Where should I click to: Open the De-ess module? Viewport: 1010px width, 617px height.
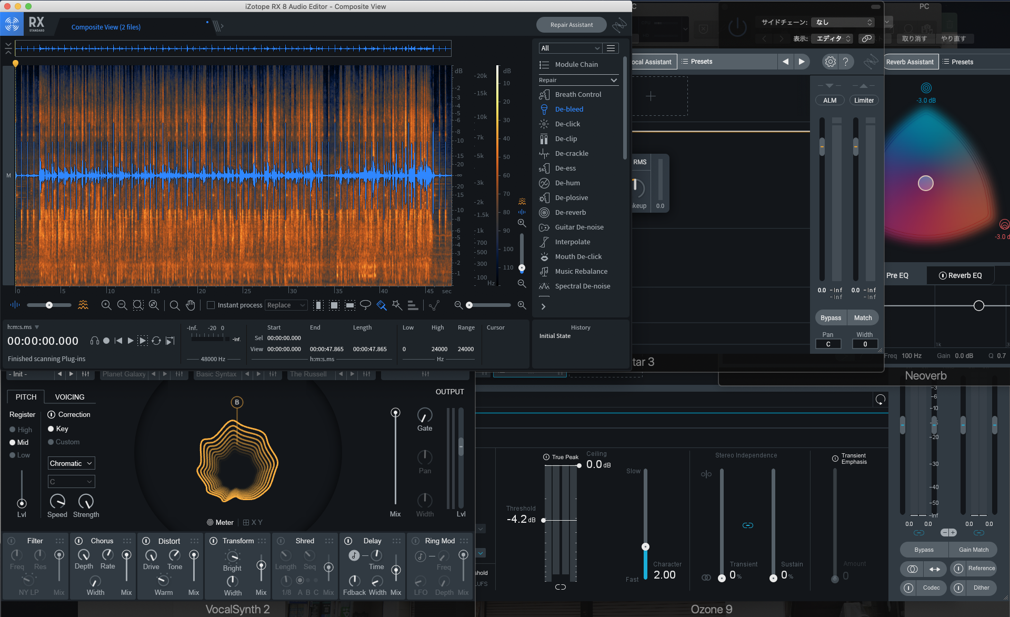coord(565,168)
